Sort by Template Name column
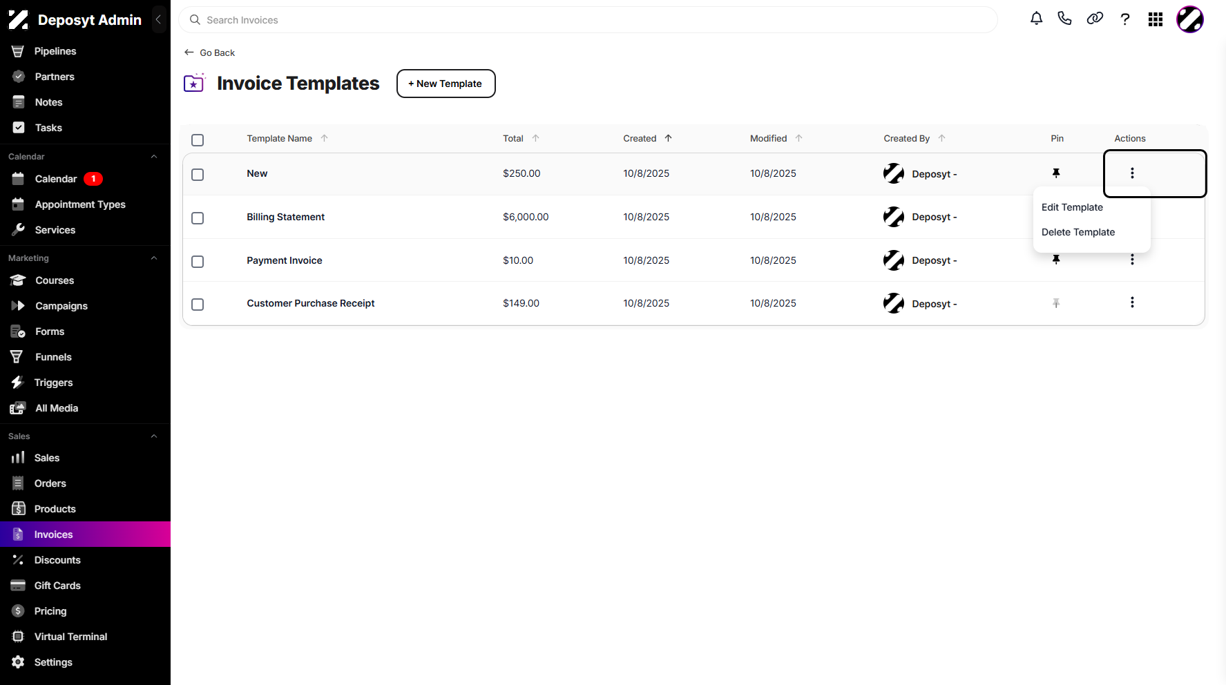Image resolution: width=1226 pixels, height=685 pixels. (287, 138)
